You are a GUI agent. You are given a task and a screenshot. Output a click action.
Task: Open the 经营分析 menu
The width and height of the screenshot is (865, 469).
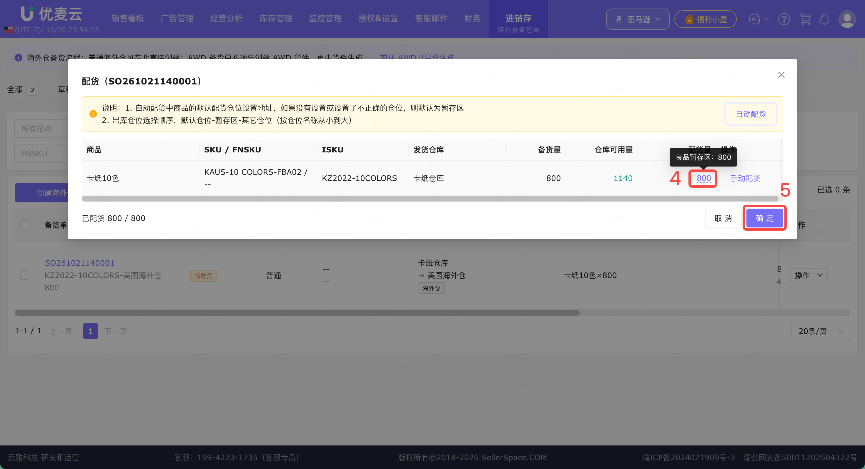(226, 19)
